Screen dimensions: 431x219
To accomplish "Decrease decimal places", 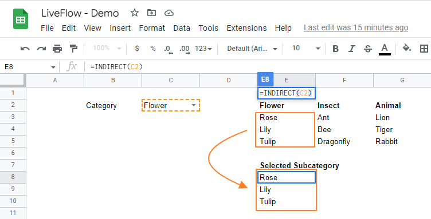I will point(169,49).
